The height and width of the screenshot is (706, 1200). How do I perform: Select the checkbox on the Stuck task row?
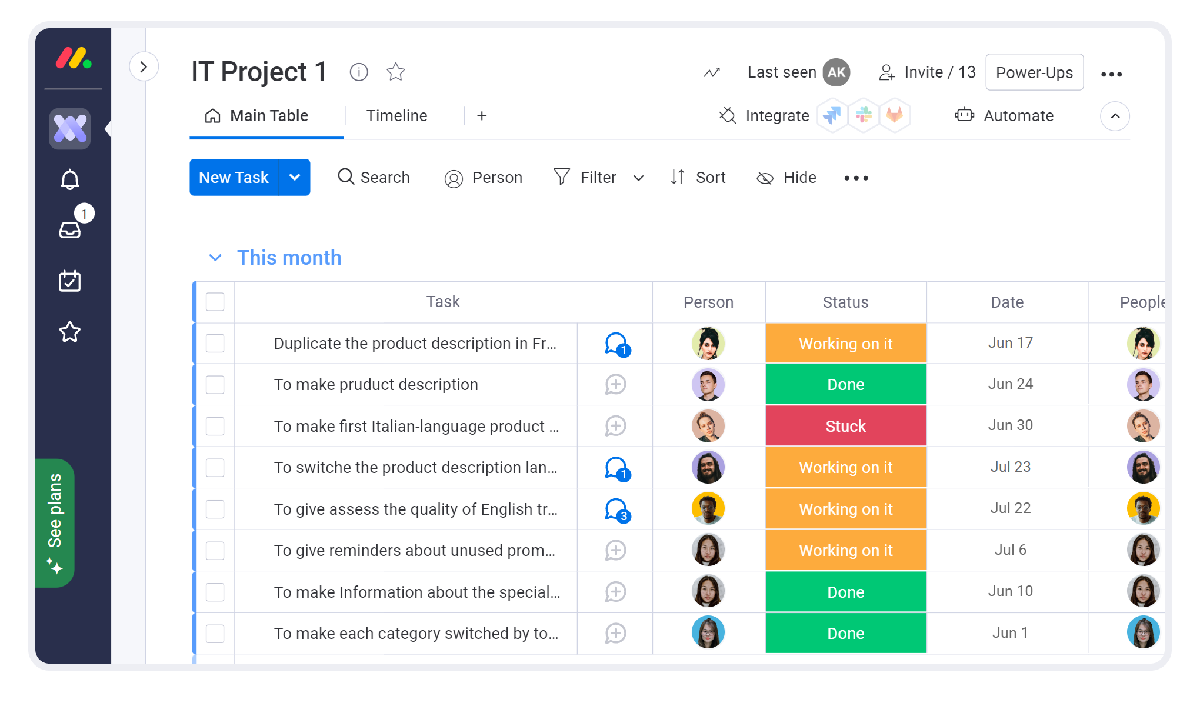point(215,426)
